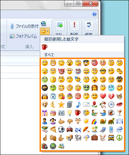Insert the yellow star emoticon
Screen dimensions: 129x155
pos(62,104)
